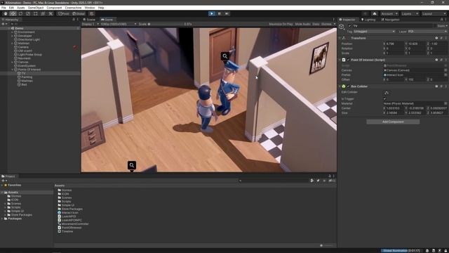Click the magnifier icon above the policeman
This screenshot has width=449, height=253.
[x=225, y=56]
